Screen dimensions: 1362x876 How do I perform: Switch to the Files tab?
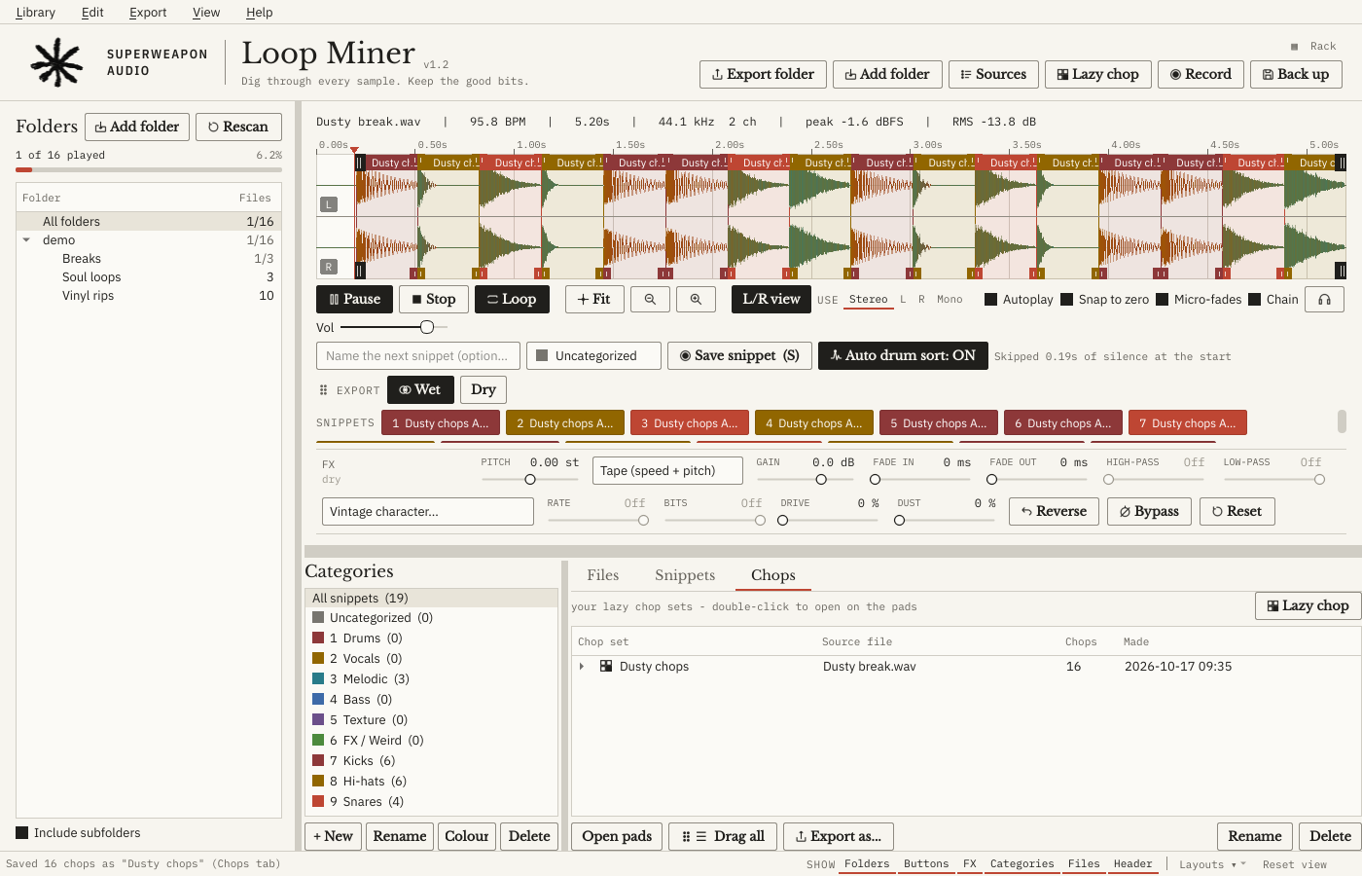tap(603, 575)
